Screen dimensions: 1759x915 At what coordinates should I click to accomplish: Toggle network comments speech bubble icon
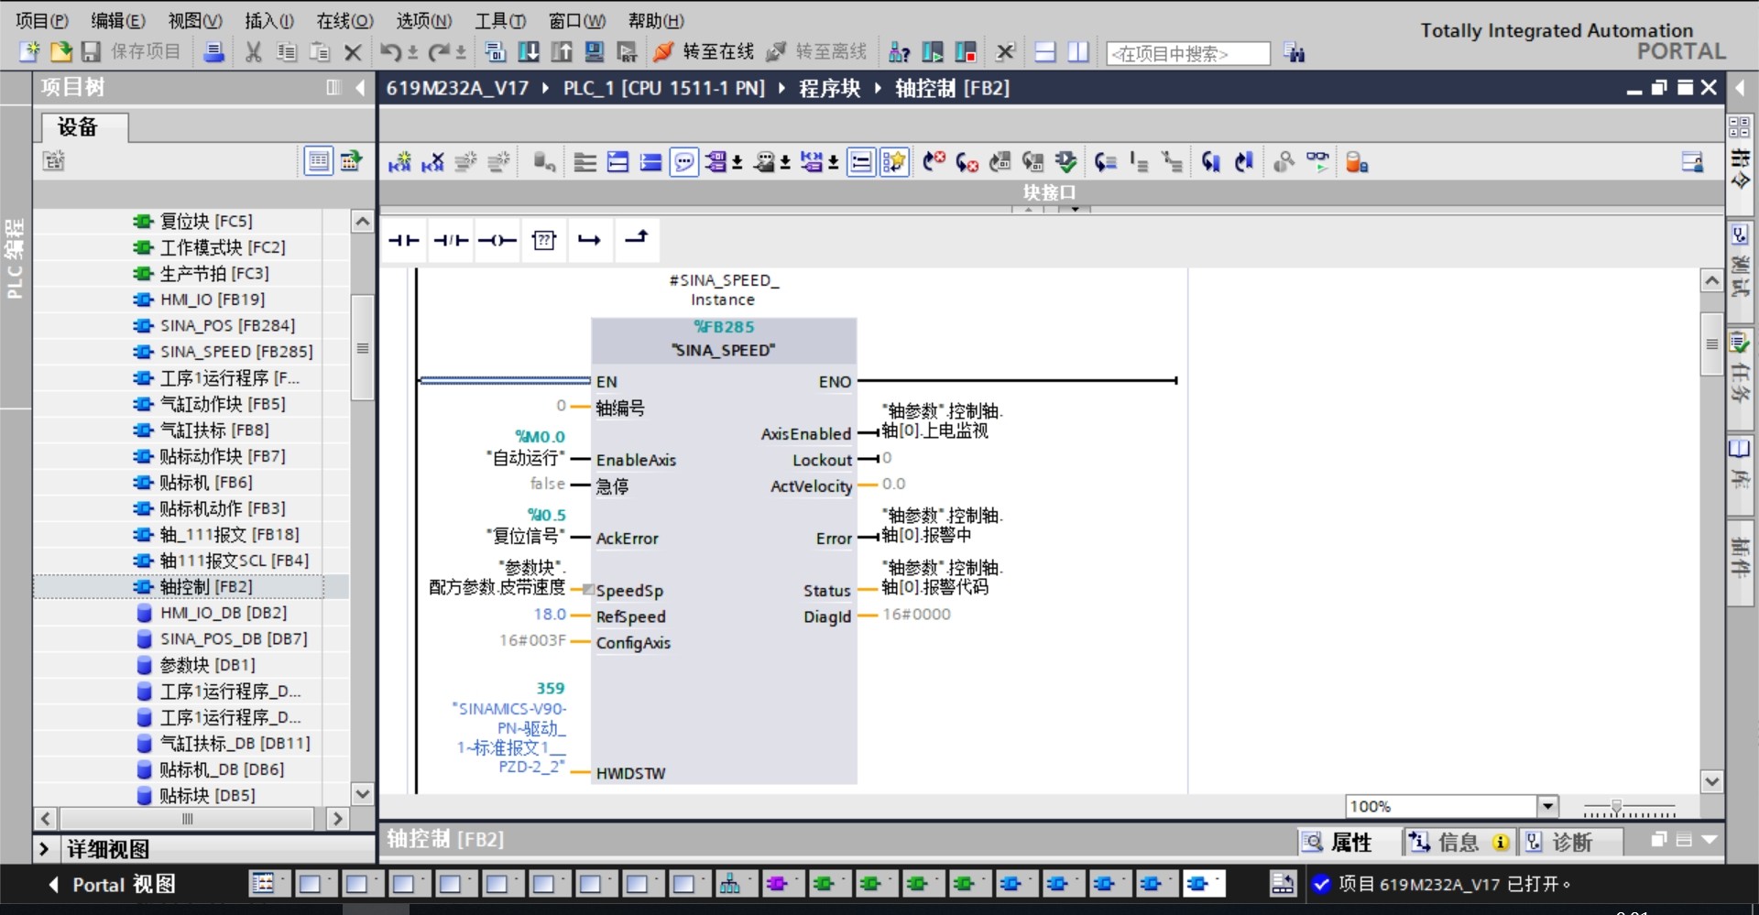click(683, 163)
